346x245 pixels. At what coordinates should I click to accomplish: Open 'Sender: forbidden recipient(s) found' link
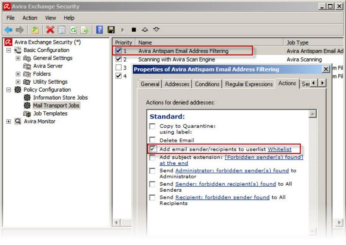(226, 184)
